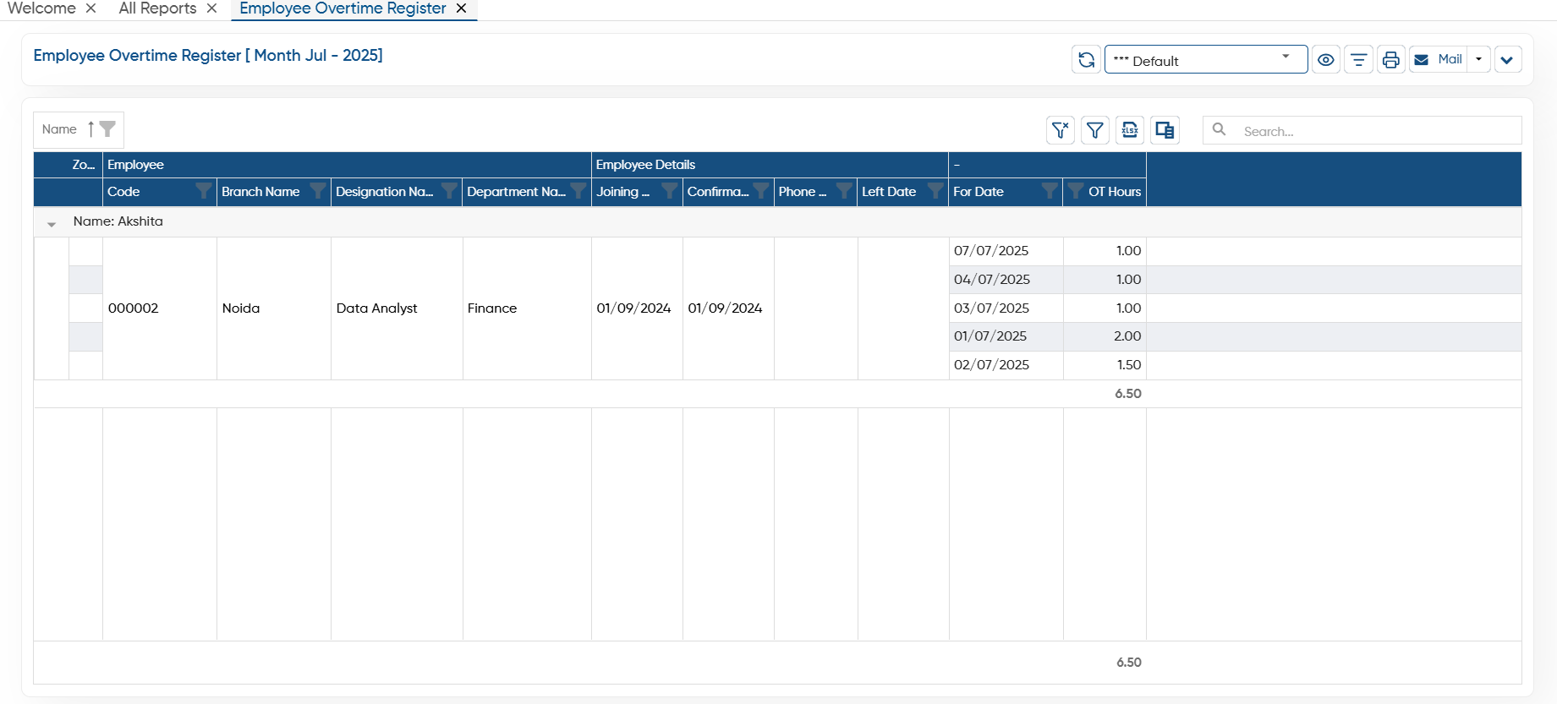Close the Employee Overtime Register tab
This screenshot has height=704, width=1557.
click(x=461, y=8)
